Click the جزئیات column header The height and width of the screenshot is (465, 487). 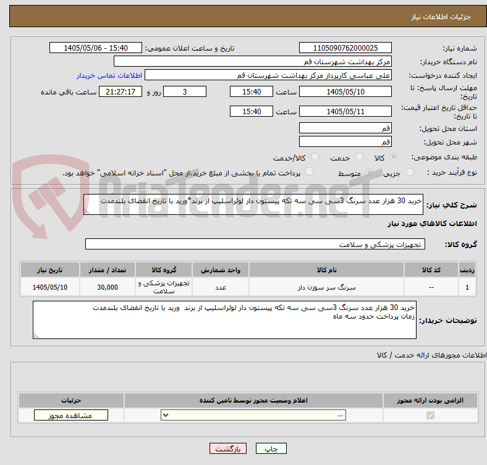(x=71, y=400)
